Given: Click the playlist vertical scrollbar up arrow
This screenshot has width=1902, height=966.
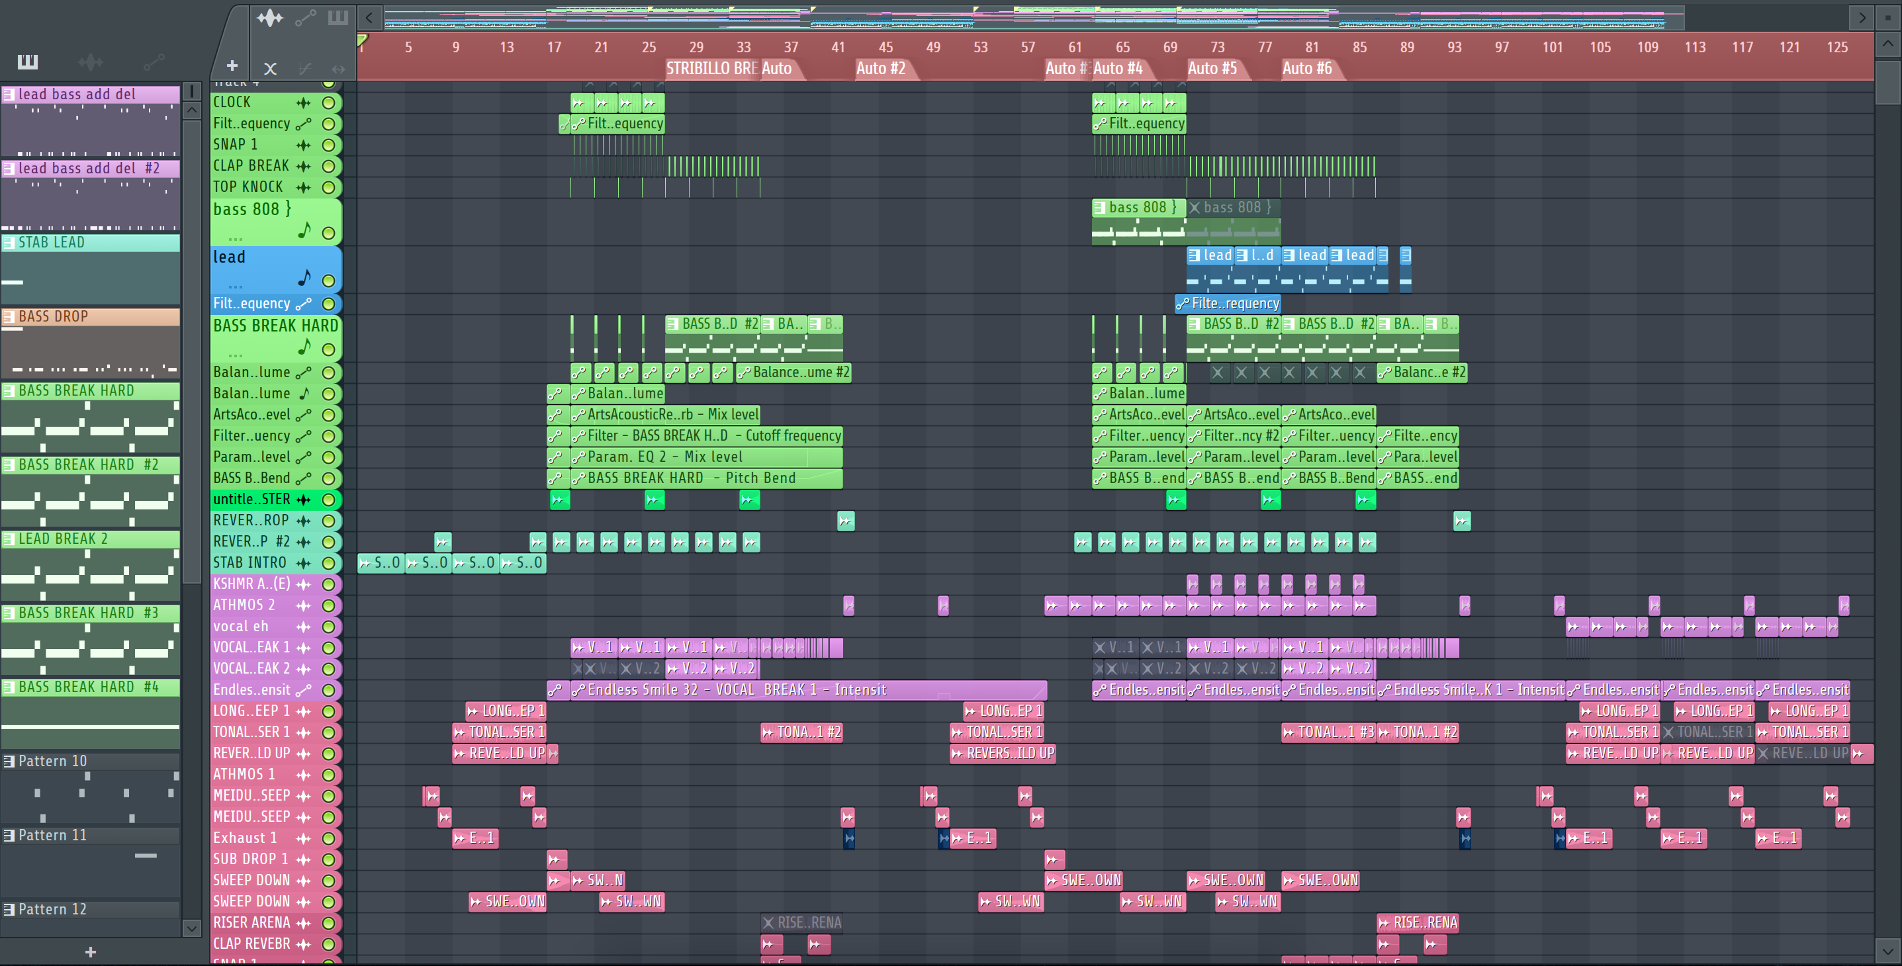Looking at the screenshot, I should (x=1887, y=44).
